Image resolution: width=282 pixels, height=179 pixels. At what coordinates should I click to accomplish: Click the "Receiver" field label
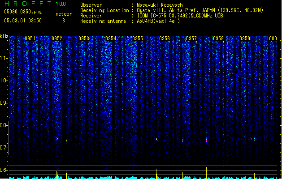click(91, 16)
